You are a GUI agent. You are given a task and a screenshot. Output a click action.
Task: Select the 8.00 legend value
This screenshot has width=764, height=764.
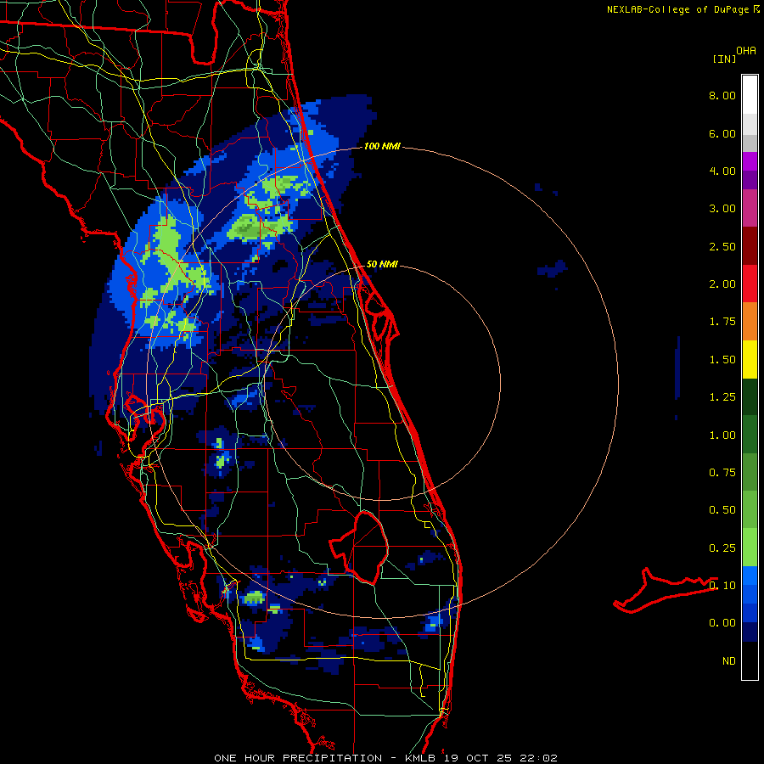coord(722,95)
